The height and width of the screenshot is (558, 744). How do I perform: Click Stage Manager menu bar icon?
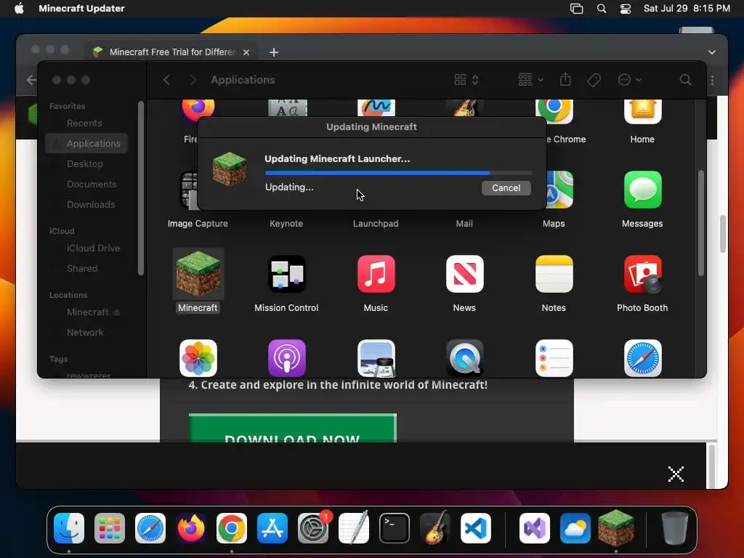(576, 9)
